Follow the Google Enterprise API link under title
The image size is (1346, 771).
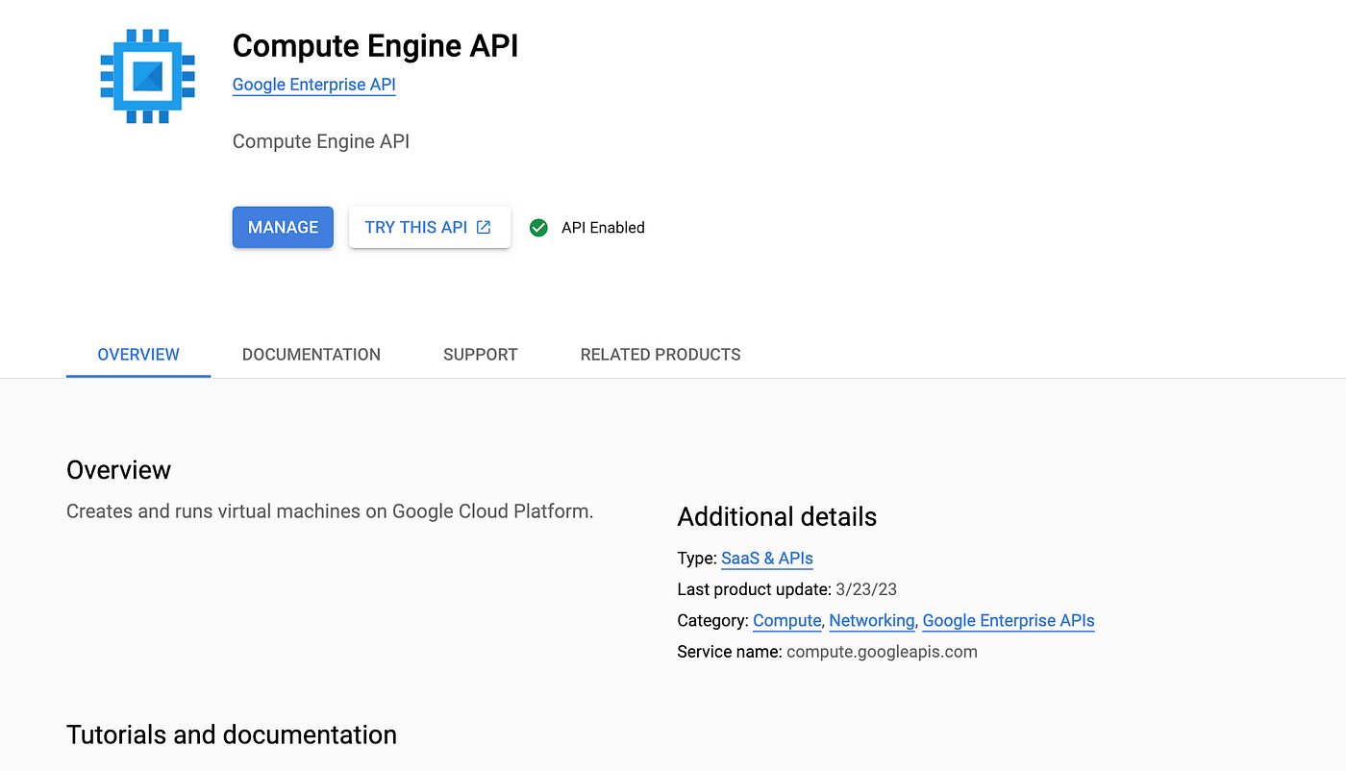[x=313, y=85]
